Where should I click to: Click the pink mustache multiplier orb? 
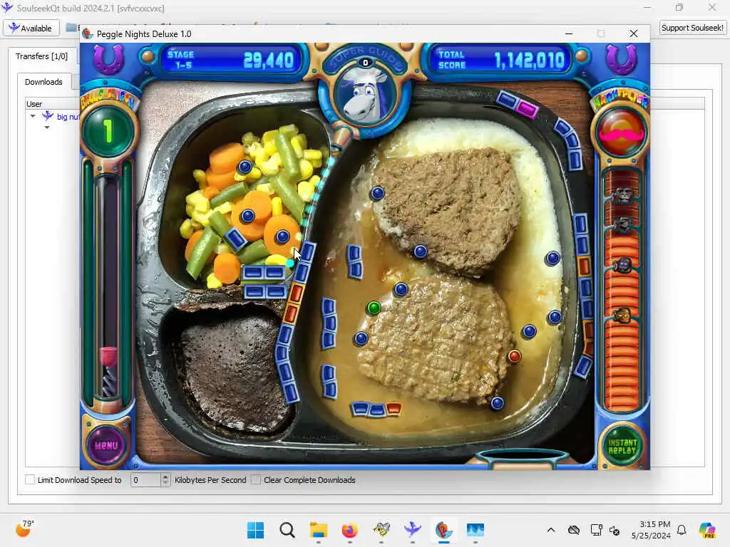pos(621,132)
